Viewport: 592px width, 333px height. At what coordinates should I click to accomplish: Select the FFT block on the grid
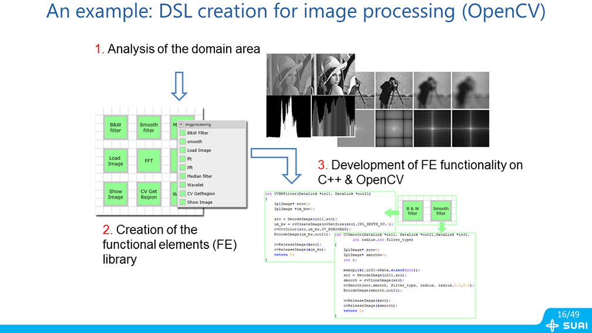pos(149,160)
